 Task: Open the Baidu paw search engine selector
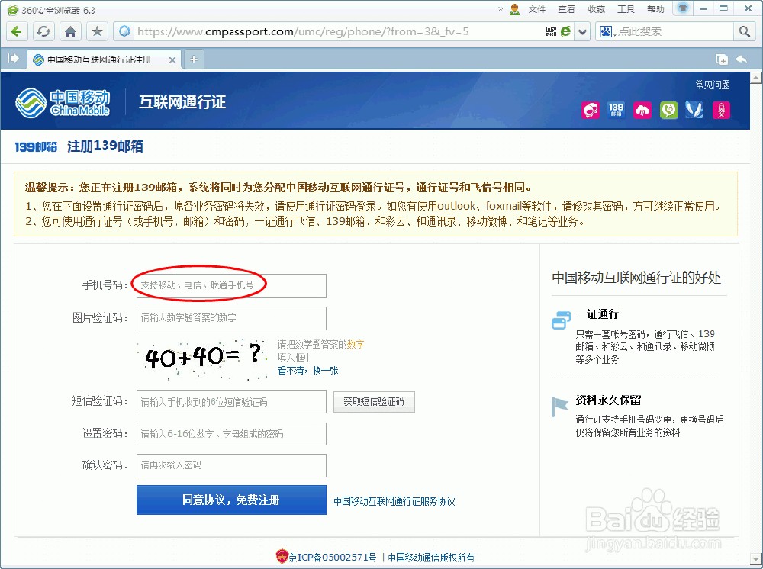(x=607, y=31)
